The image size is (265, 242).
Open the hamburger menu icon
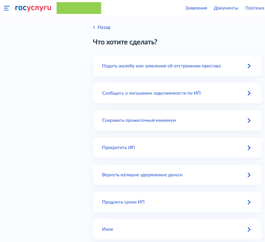7,8
